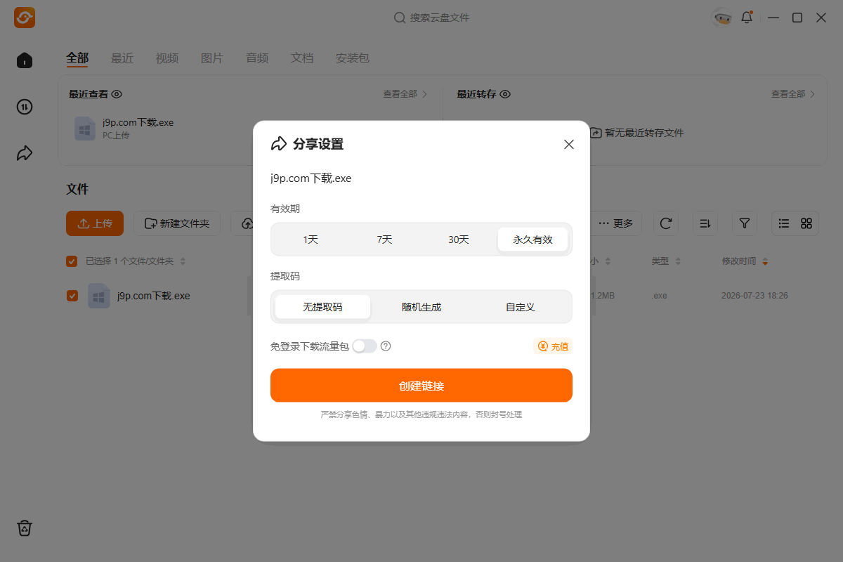The height and width of the screenshot is (562, 843).
Task: Click j9p.com下载.exe file name in list
Action: [x=154, y=296]
